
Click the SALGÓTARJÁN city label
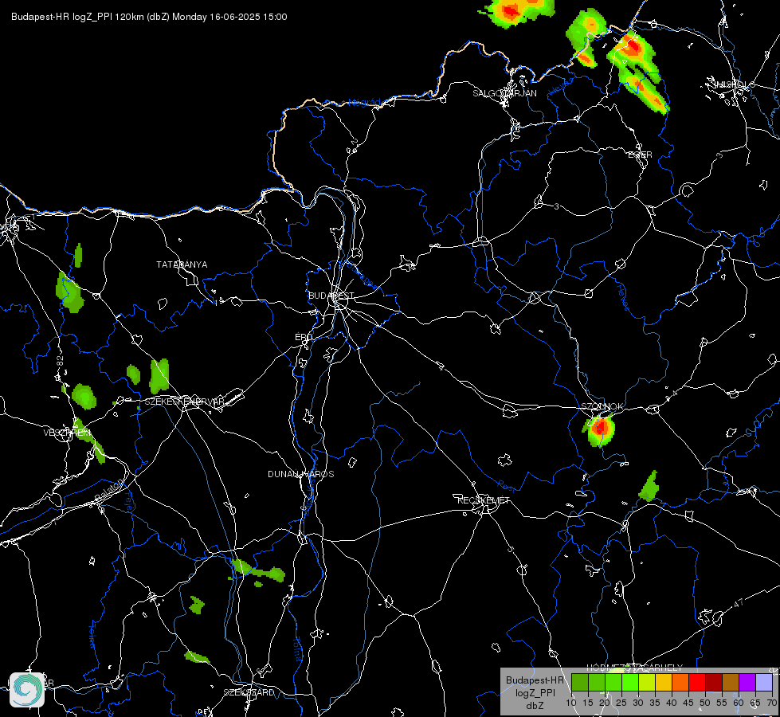(x=504, y=93)
